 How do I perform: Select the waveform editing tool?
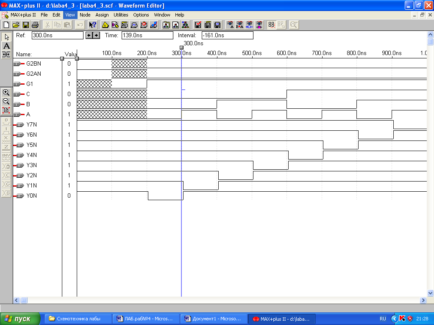coord(6,55)
